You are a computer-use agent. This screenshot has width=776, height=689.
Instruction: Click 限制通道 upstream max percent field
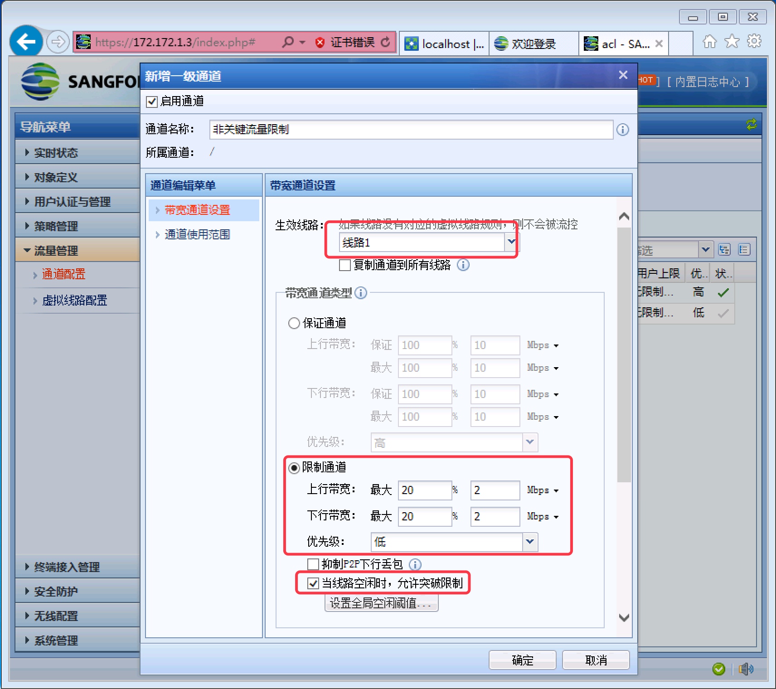pos(425,490)
